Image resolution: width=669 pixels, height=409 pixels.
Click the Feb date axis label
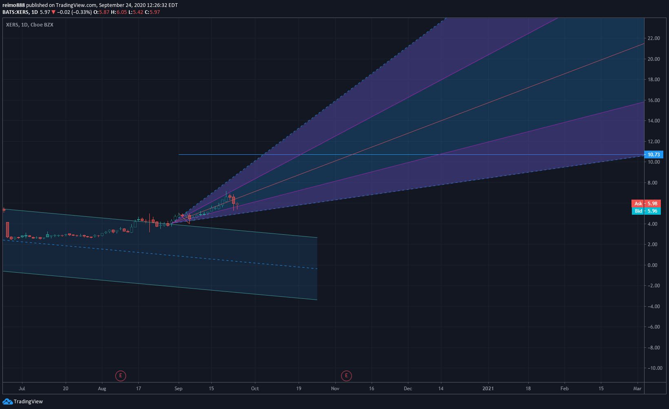pos(565,388)
